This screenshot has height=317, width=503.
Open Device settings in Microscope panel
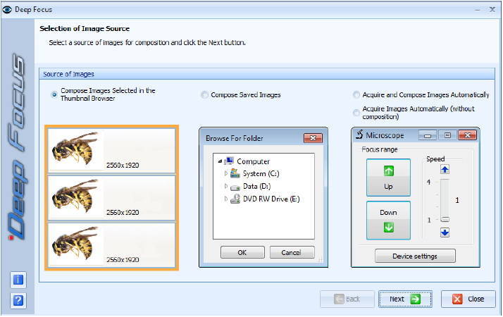(x=415, y=256)
